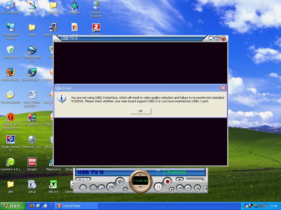Start recording with the red record button
The image size is (281, 210).
[x=168, y=182]
